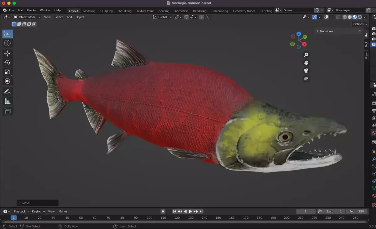Toggle snapping magnet in header
The height and width of the screenshot is (229, 376).
[x=186, y=17]
